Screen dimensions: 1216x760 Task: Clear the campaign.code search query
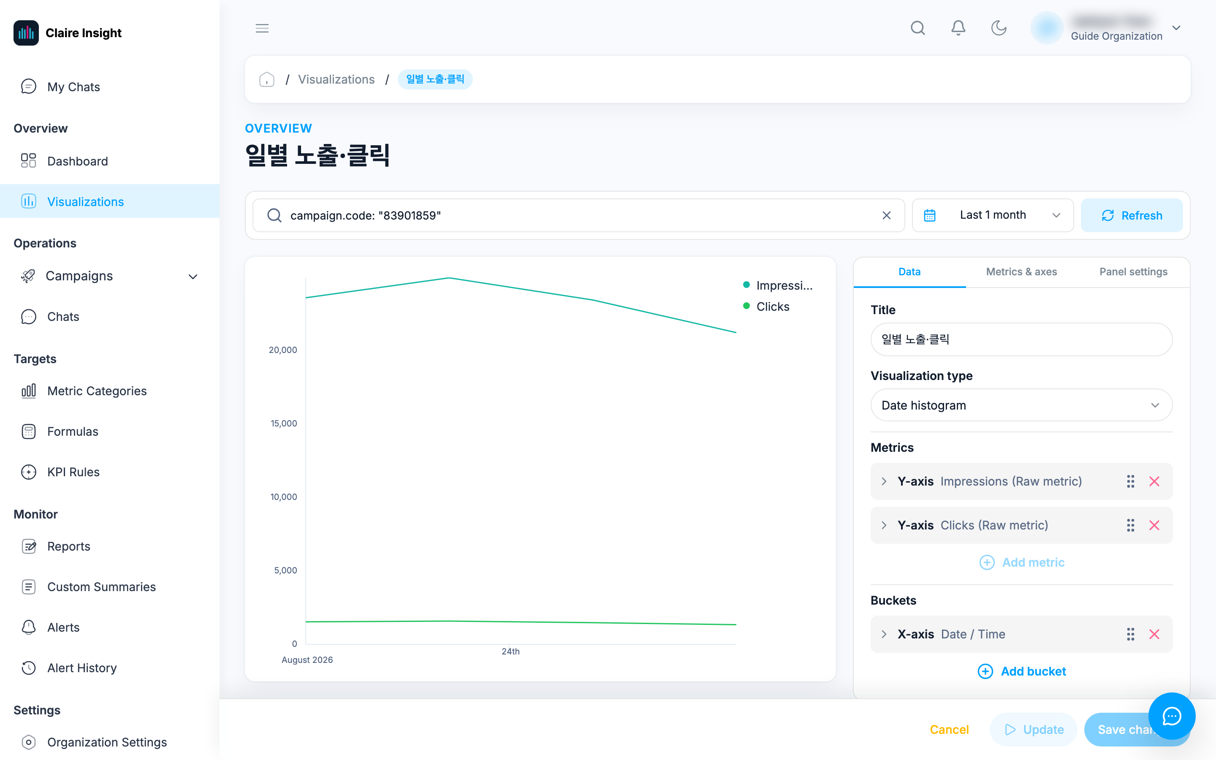coord(886,215)
